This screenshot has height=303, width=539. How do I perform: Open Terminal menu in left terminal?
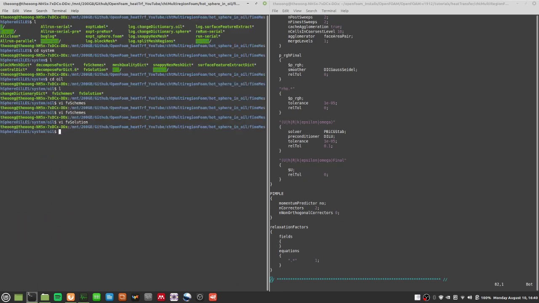[59, 11]
